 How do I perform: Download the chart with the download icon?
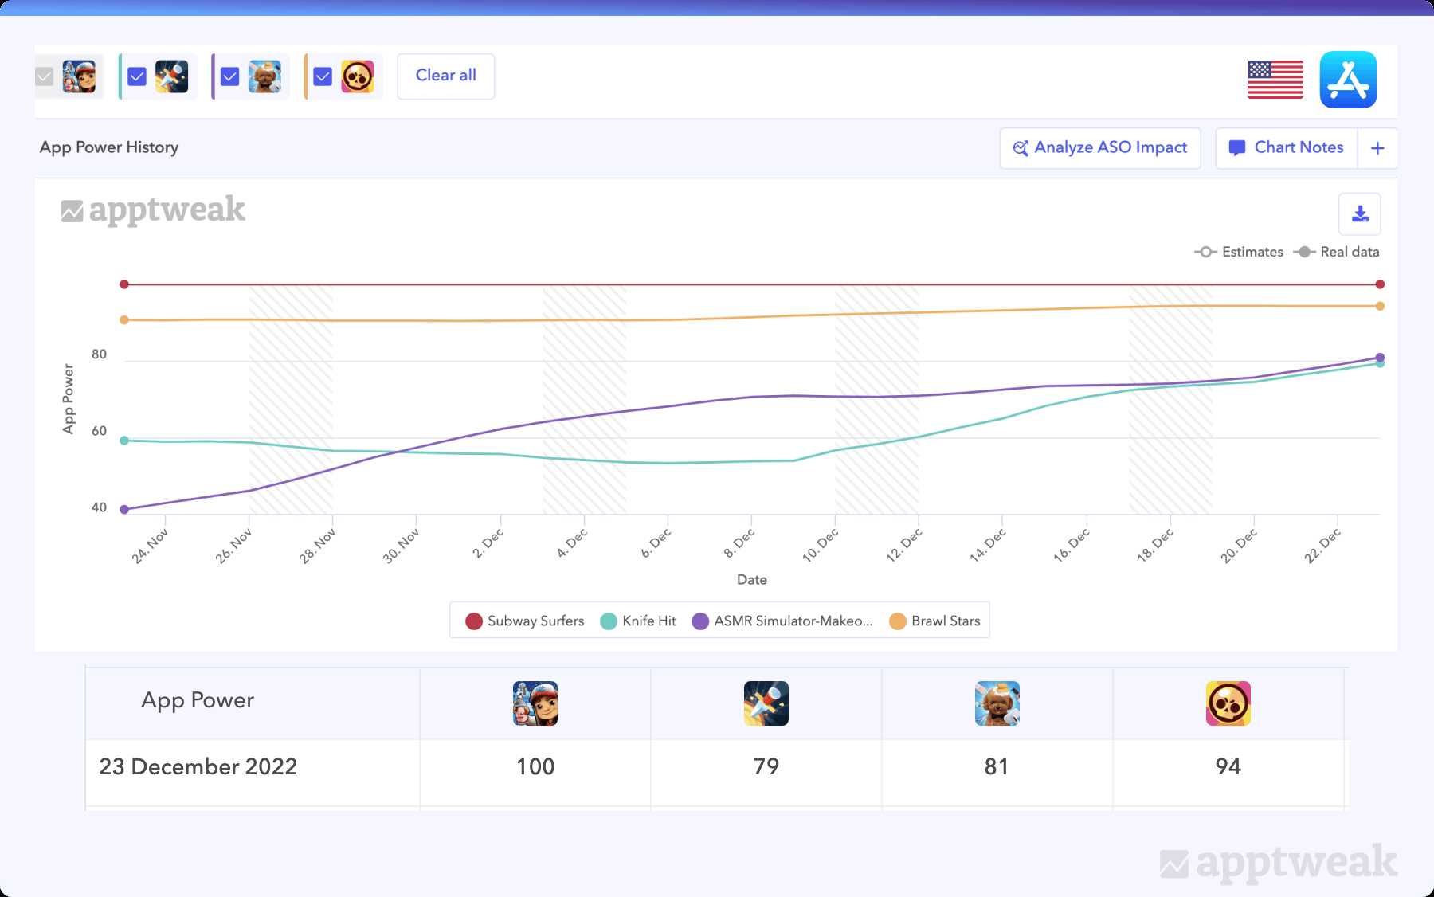tap(1360, 213)
